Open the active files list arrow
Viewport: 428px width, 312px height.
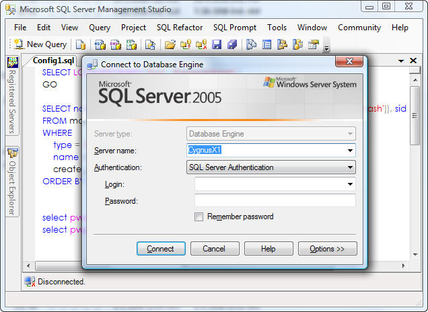pos(401,61)
